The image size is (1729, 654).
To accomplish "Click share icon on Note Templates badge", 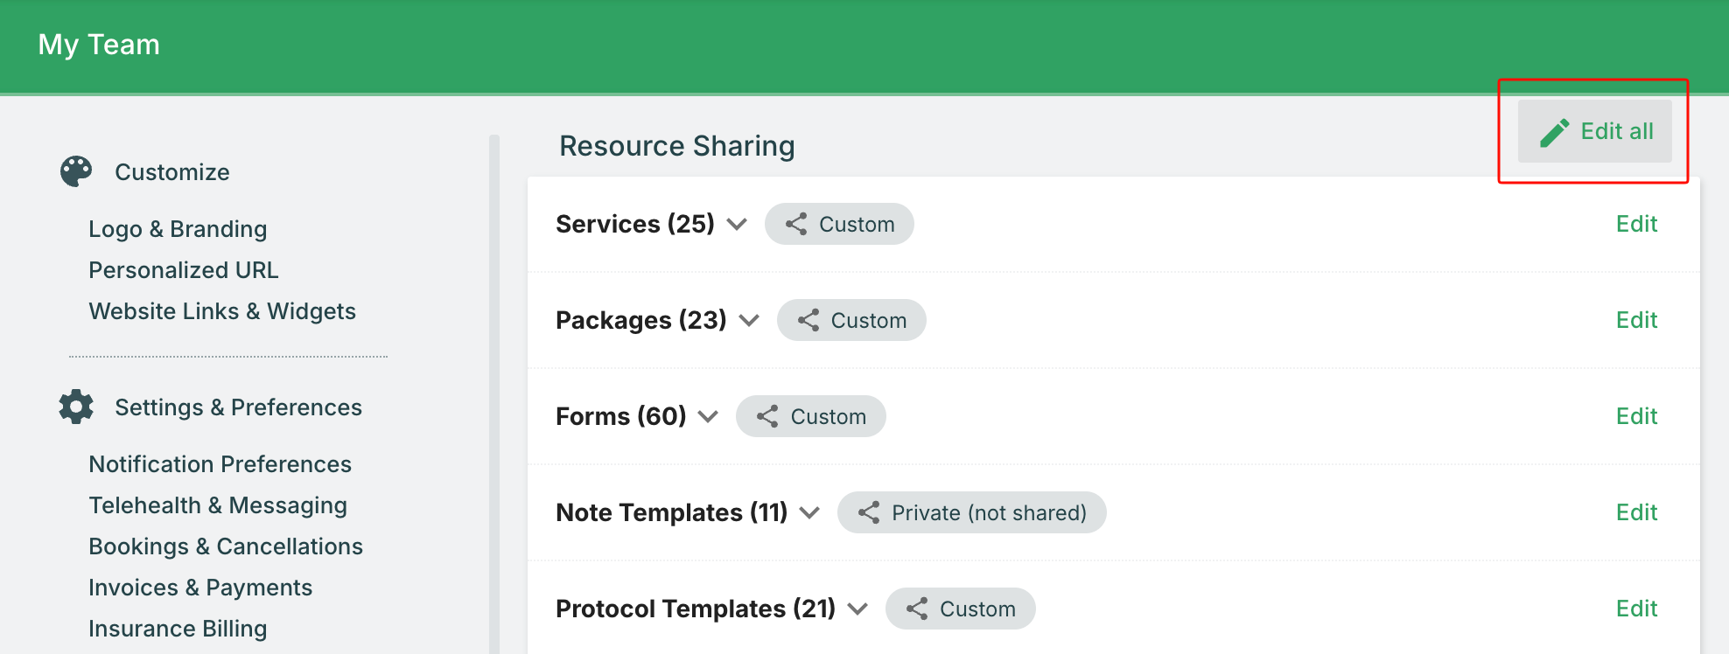I will pos(869,512).
